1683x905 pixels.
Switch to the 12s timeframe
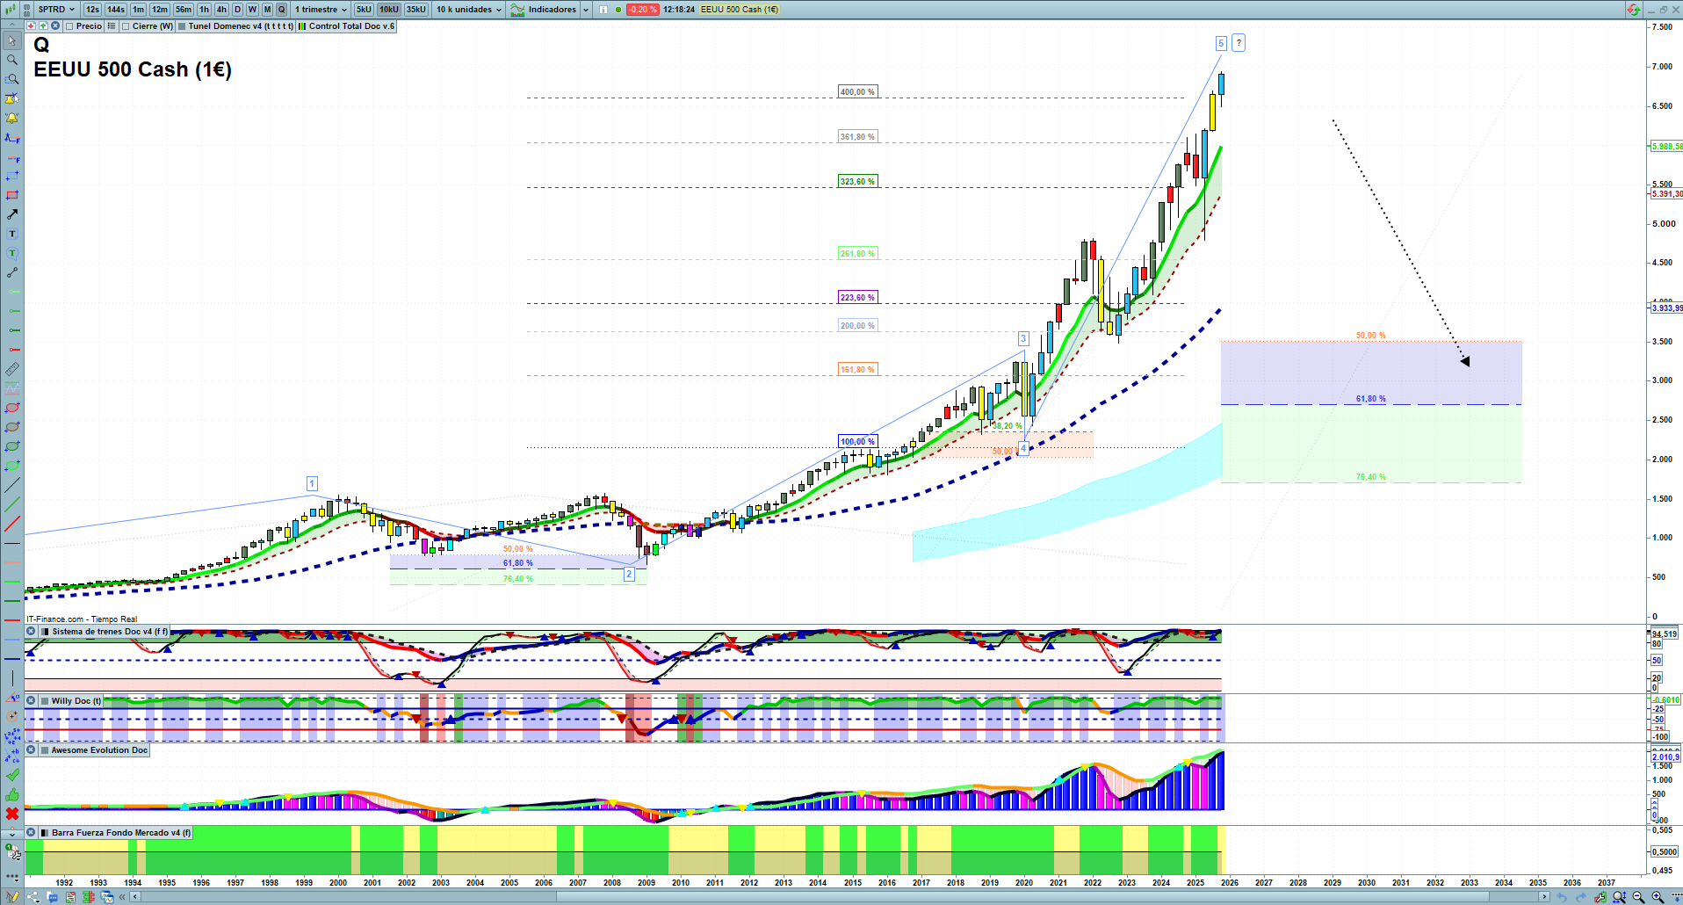(x=92, y=10)
